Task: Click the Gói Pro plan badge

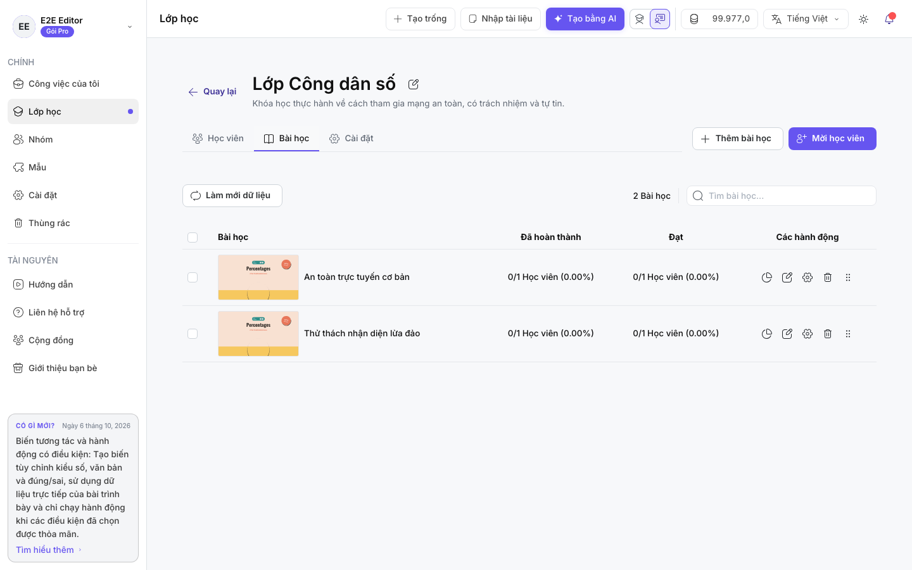Action: coord(57,32)
